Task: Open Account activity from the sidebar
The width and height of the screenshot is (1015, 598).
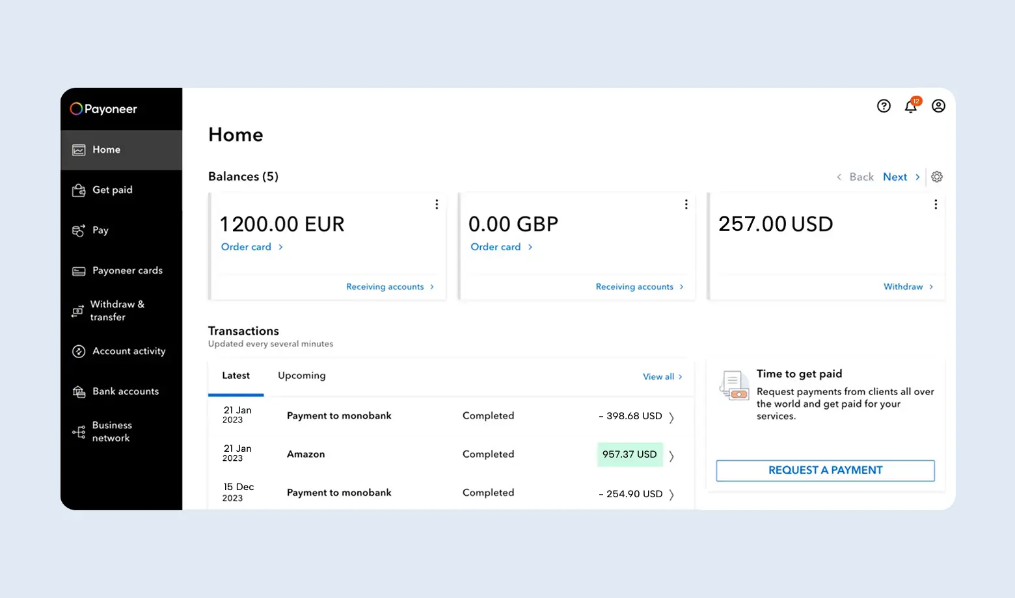Action: 78,351
